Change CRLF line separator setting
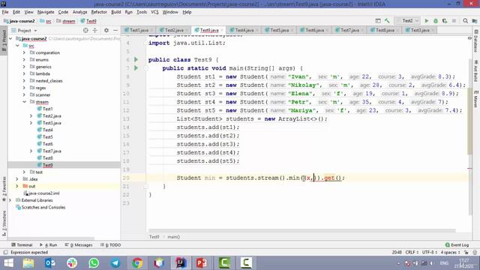 click(412, 252)
